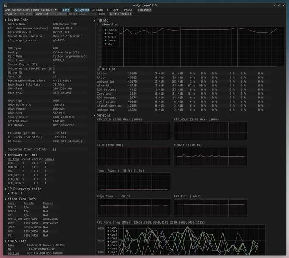289x258 pixels.
Task: Click the 'queues' column header in Hardware IP
Action: tap(49, 159)
